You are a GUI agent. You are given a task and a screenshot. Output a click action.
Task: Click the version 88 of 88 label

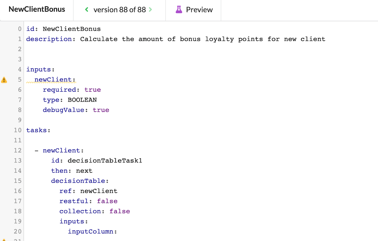[x=120, y=10]
